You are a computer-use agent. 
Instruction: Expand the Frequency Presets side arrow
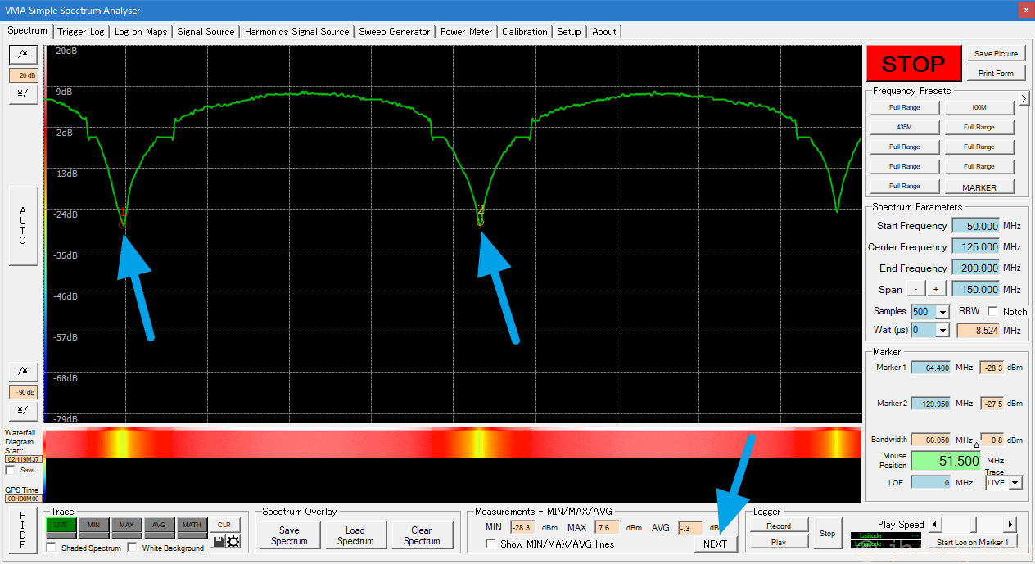tap(1024, 99)
